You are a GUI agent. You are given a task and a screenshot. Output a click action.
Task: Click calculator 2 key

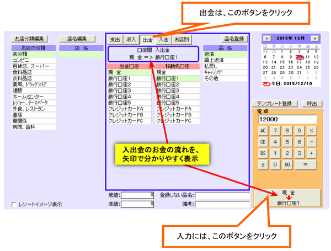287,153
